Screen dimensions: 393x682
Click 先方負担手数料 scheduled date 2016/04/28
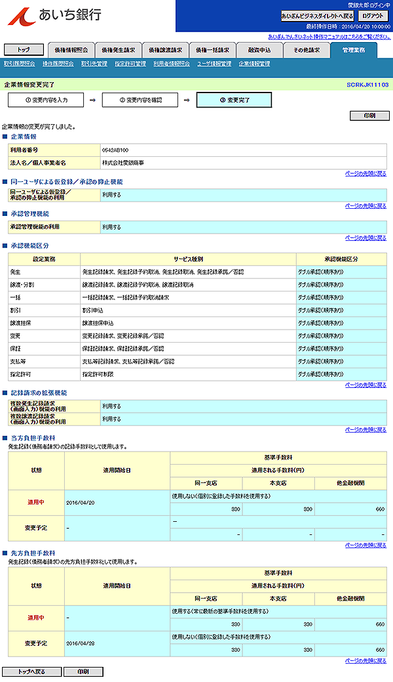pyautogui.click(x=81, y=643)
